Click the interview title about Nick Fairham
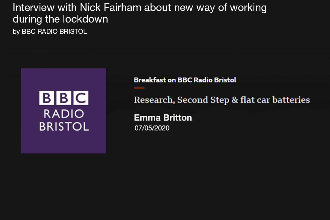 [140, 13]
